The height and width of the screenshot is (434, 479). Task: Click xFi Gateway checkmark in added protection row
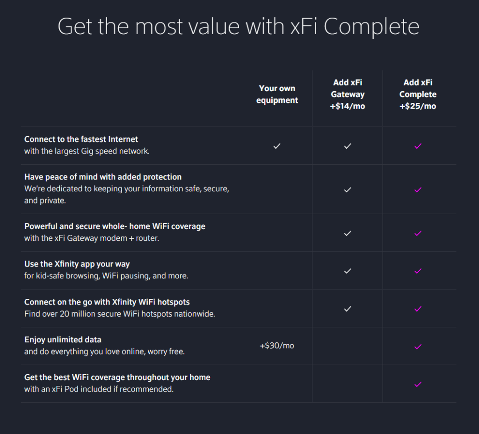coord(348,190)
